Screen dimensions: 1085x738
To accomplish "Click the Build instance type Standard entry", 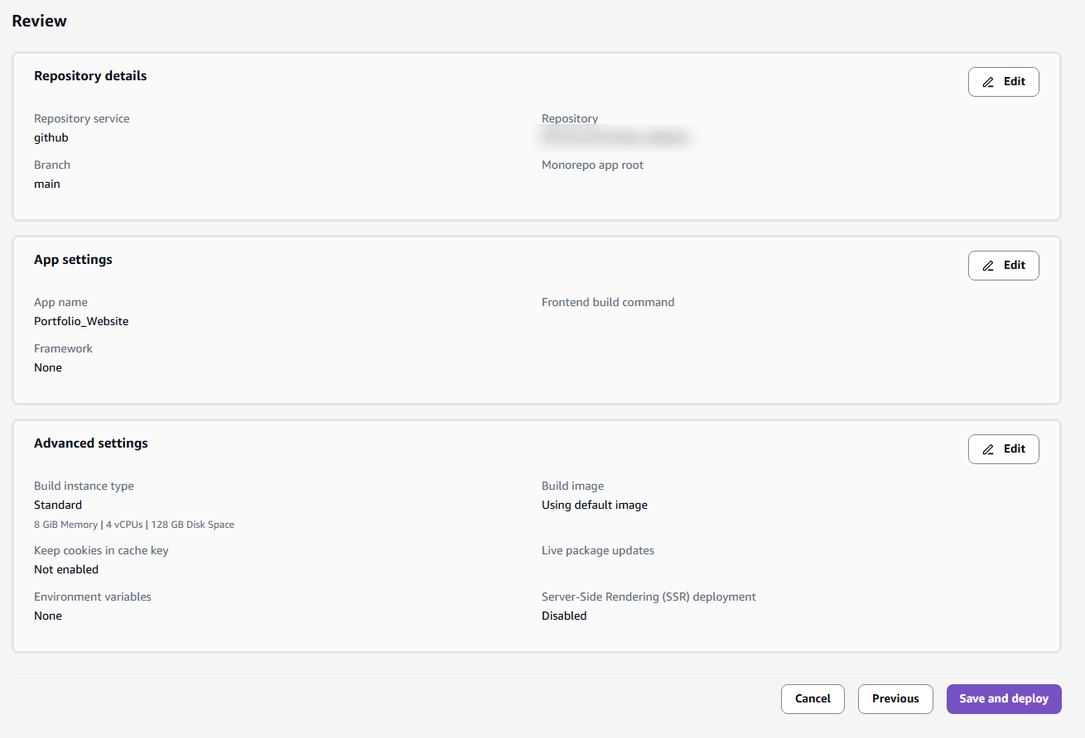I will click(57, 505).
